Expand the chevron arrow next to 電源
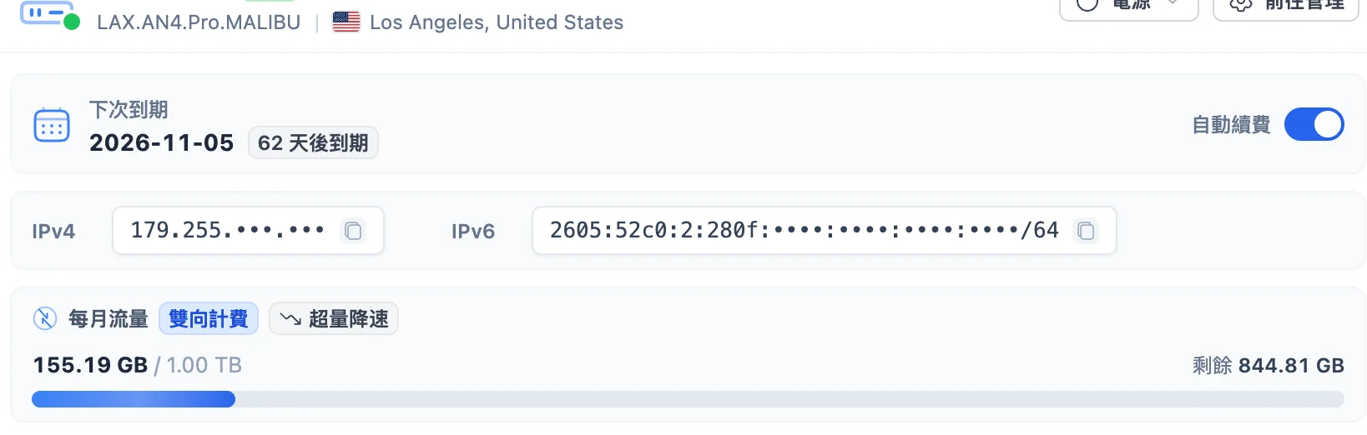 1173,3
